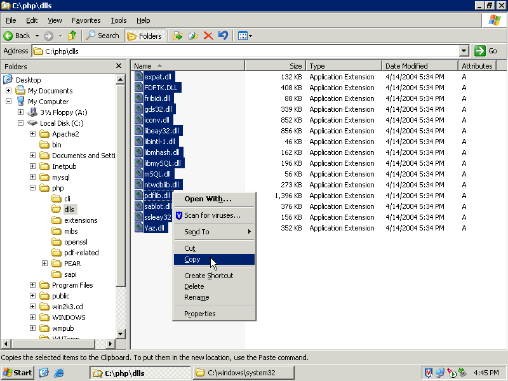Image resolution: width=508 pixels, height=381 pixels.
Task: Click the Copy To folder toolbar icon
Action: (193, 36)
